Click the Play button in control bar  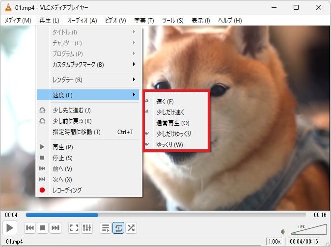[x=10, y=227]
